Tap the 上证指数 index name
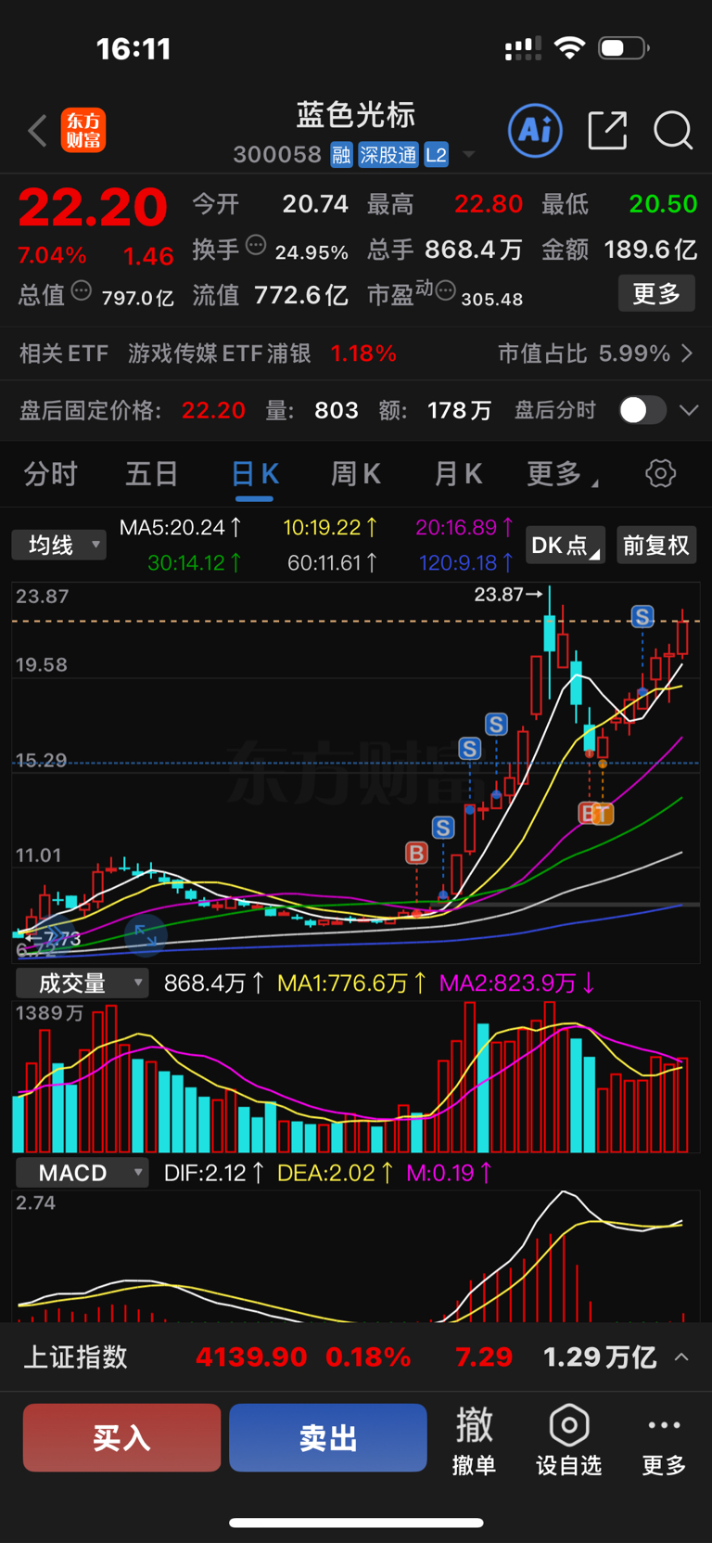The image size is (712, 1543). (x=75, y=1357)
